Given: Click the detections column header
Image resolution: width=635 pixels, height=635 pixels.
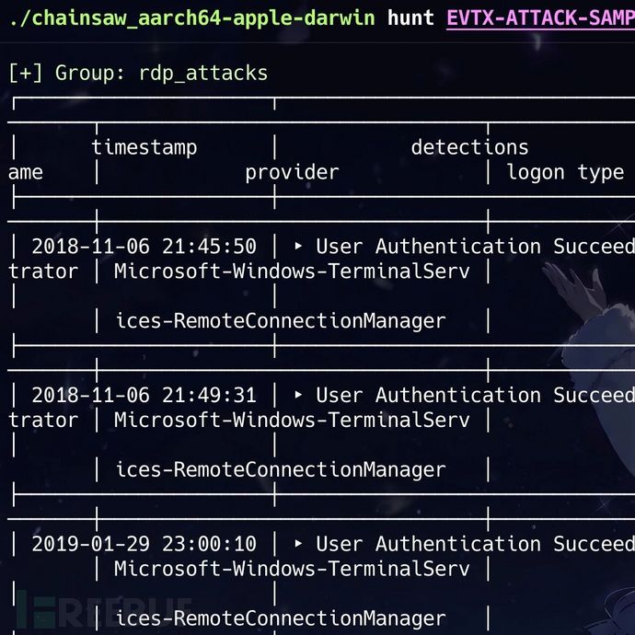Looking at the screenshot, I should [469, 147].
